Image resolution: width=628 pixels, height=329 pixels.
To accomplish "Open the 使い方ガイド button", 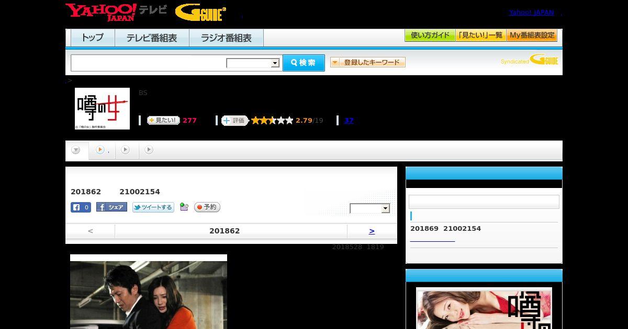I will pos(430,36).
